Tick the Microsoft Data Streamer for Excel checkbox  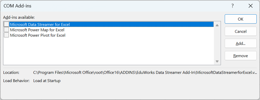click(6, 24)
